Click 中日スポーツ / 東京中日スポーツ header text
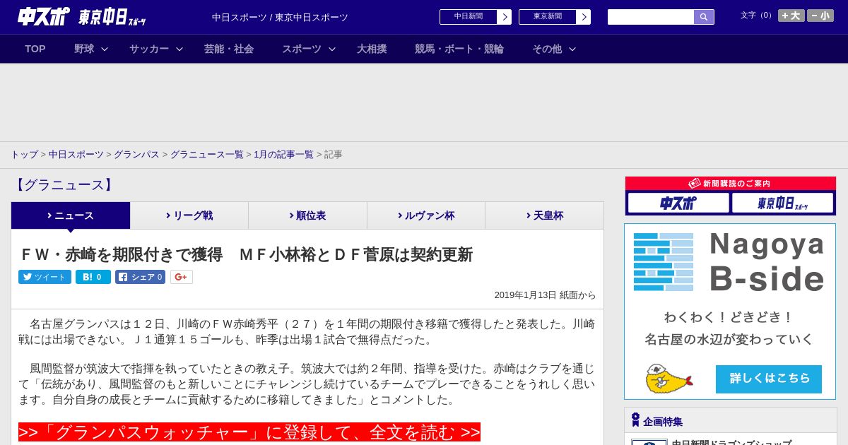The image size is (848, 445). [x=280, y=18]
